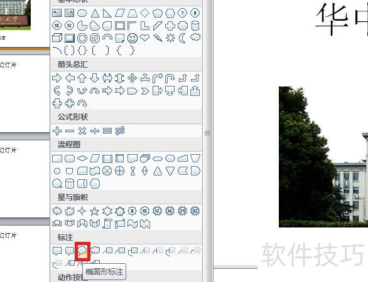
Task: Click the slide title text
Action: 342,19
